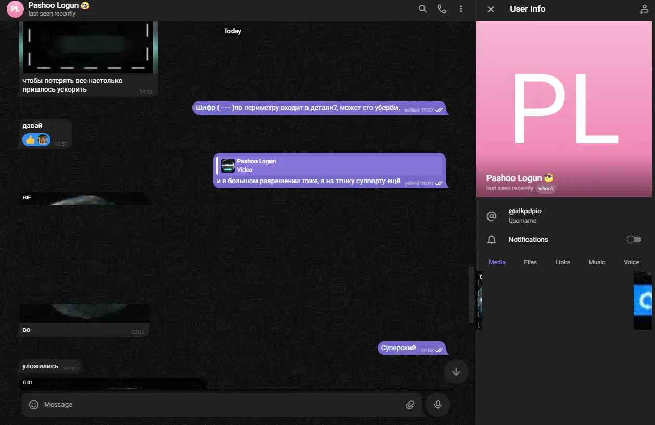Select the Voice tab
Image resolution: width=655 pixels, height=425 pixels.
tap(631, 262)
